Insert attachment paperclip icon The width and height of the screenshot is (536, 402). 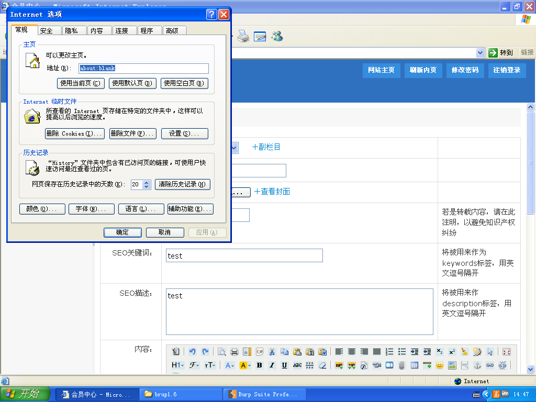[x=401, y=365]
